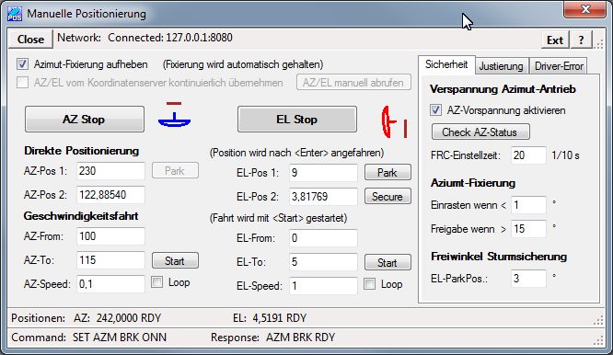Click the EL Stop button

tap(297, 120)
